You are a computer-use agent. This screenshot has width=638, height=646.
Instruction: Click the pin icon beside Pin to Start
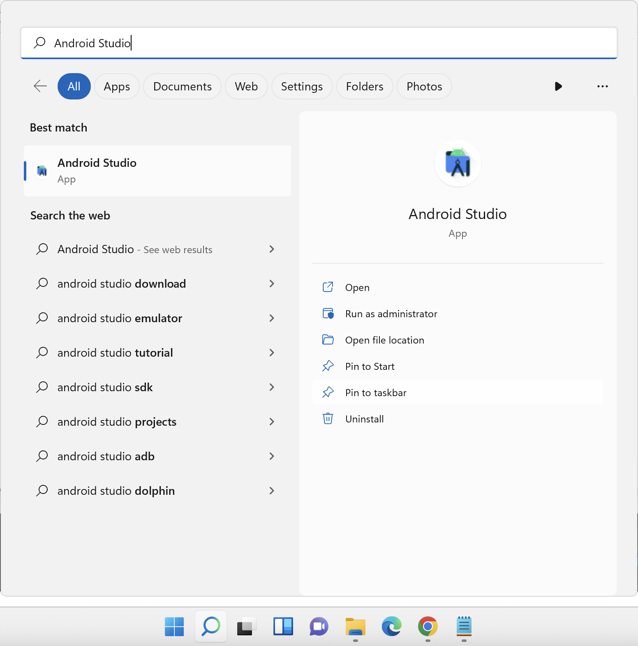[x=328, y=366]
